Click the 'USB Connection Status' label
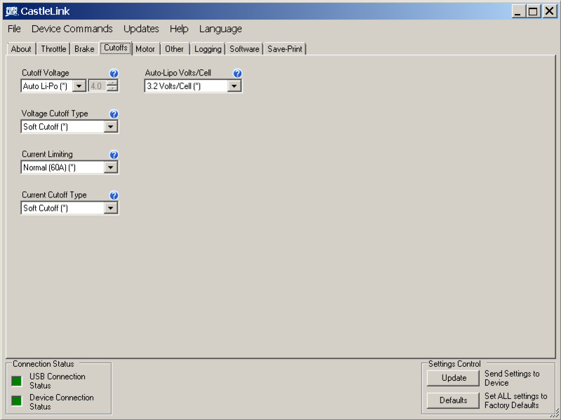This screenshot has width=561, height=420. tap(58, 381)
